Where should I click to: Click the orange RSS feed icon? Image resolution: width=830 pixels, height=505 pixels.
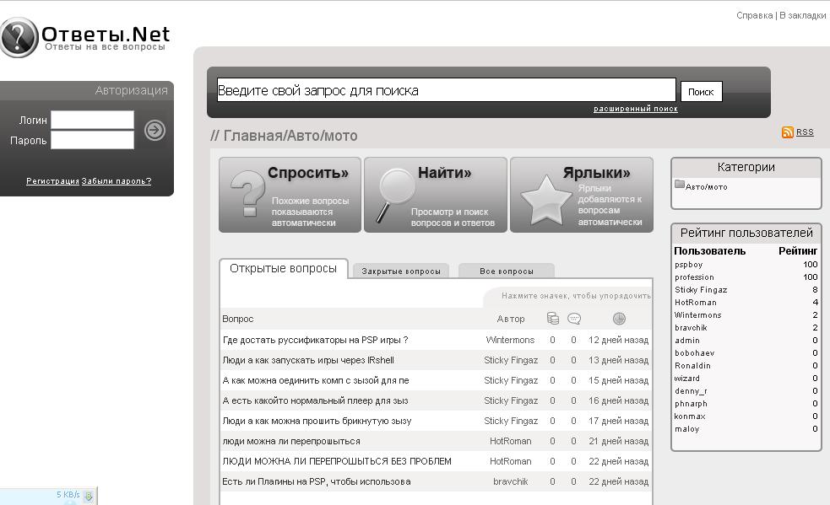(x=787, y=132)
